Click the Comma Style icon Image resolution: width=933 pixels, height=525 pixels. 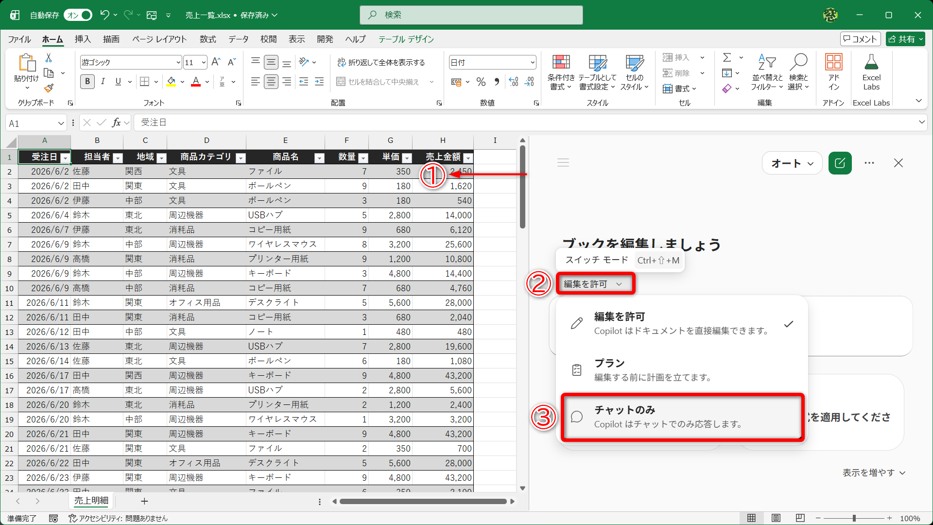click(x=497, y=82)
